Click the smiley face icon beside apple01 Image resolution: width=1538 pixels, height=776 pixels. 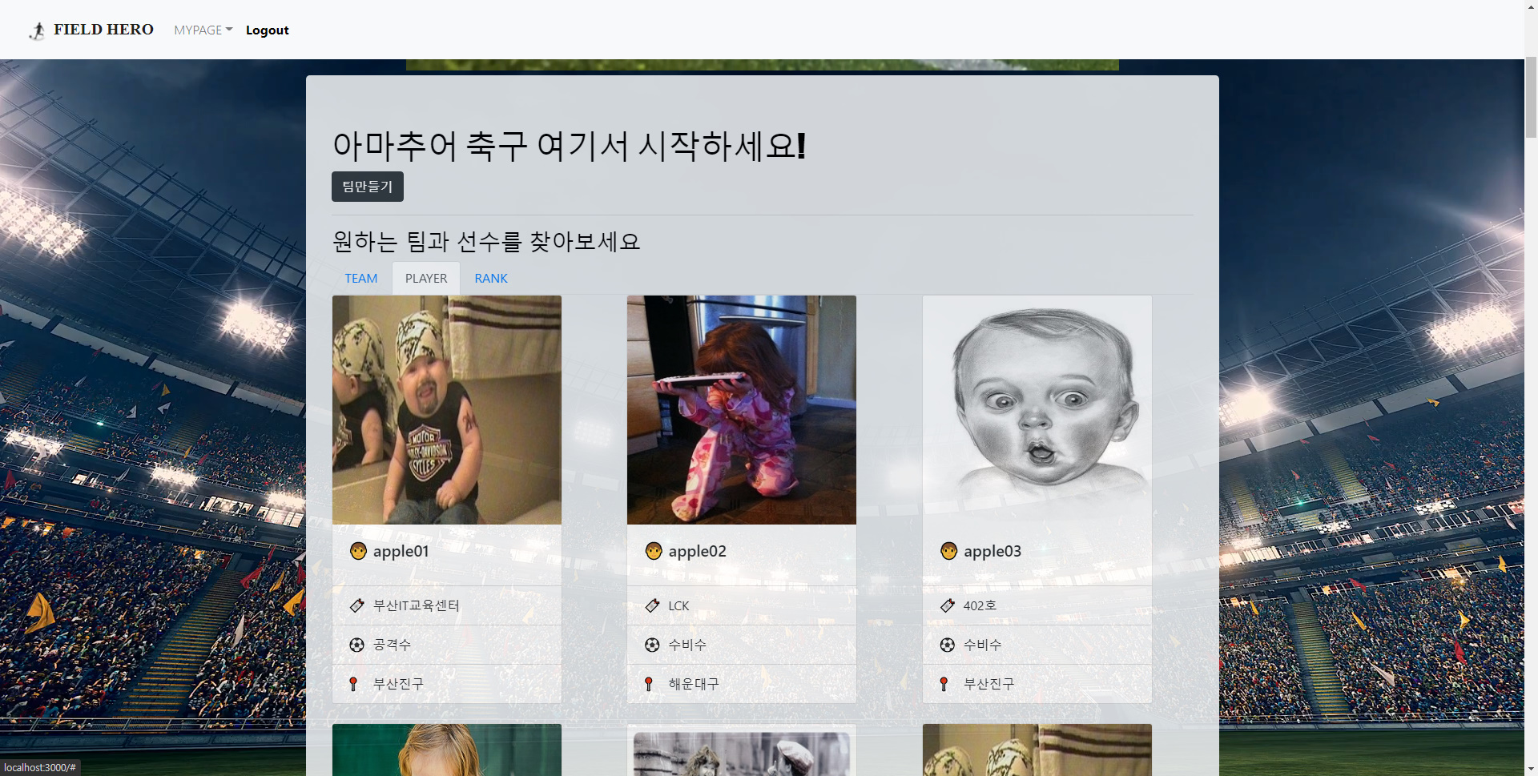point(357,551)
